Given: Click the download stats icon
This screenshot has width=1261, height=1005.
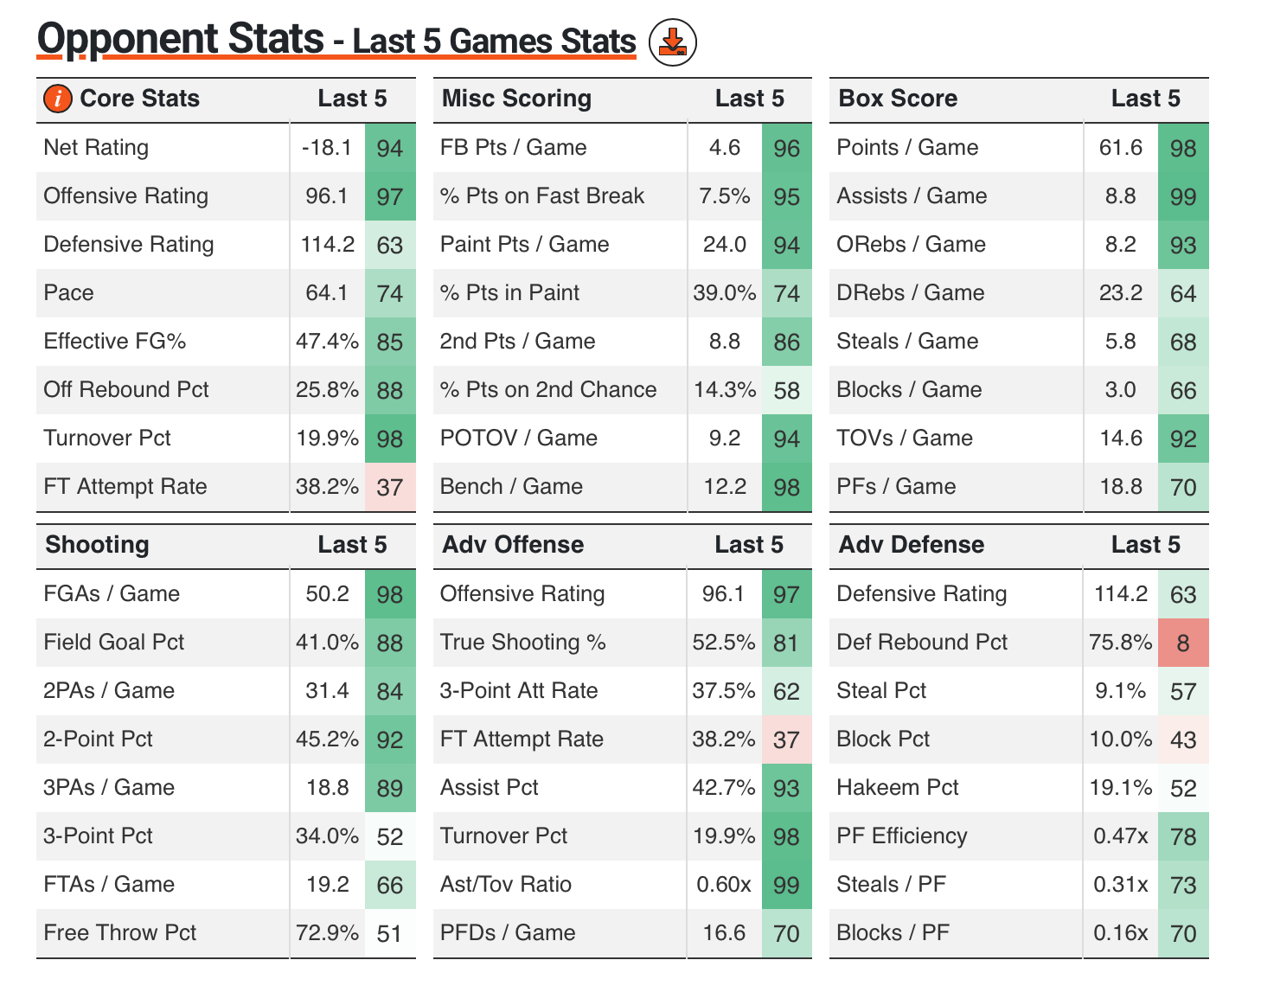Looking at the screenshot, I should (672, 42).
